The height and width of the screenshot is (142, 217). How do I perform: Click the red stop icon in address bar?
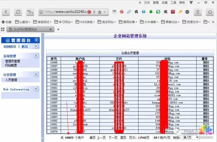[89, 12]
